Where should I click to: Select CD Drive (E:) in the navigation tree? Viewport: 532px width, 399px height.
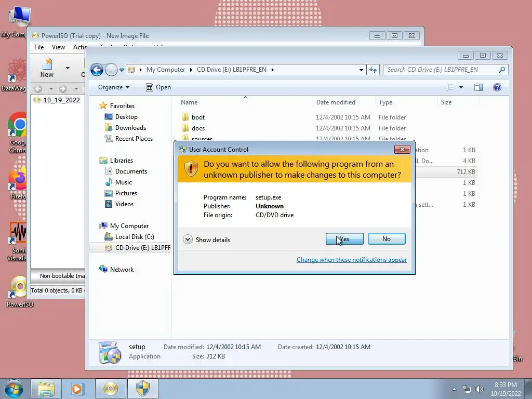click(137, 247)
